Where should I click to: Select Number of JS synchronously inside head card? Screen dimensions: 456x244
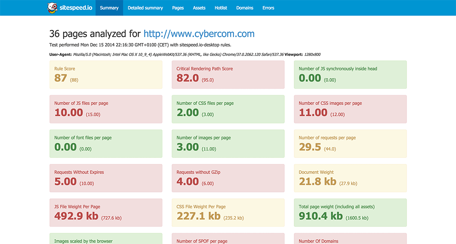350,75
